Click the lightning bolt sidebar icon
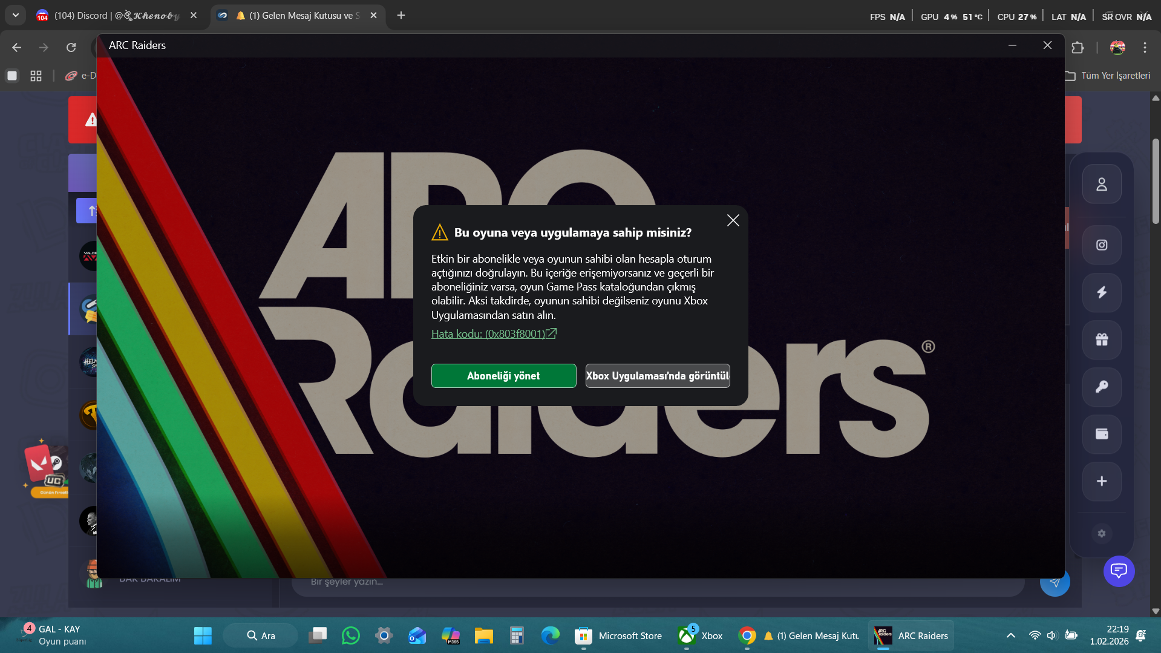1161x653 pixels. (x=1102, y=292)
